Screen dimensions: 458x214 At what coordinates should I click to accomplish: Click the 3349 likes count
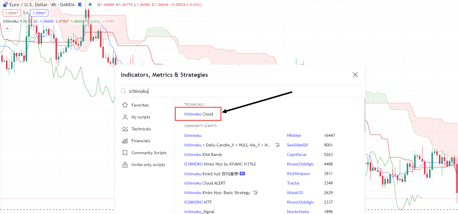[x=328, y=183]
